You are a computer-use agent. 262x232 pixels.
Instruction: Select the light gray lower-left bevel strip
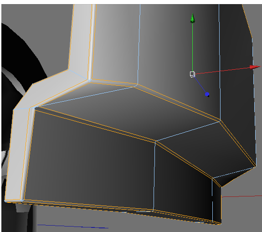click(18, 154)
